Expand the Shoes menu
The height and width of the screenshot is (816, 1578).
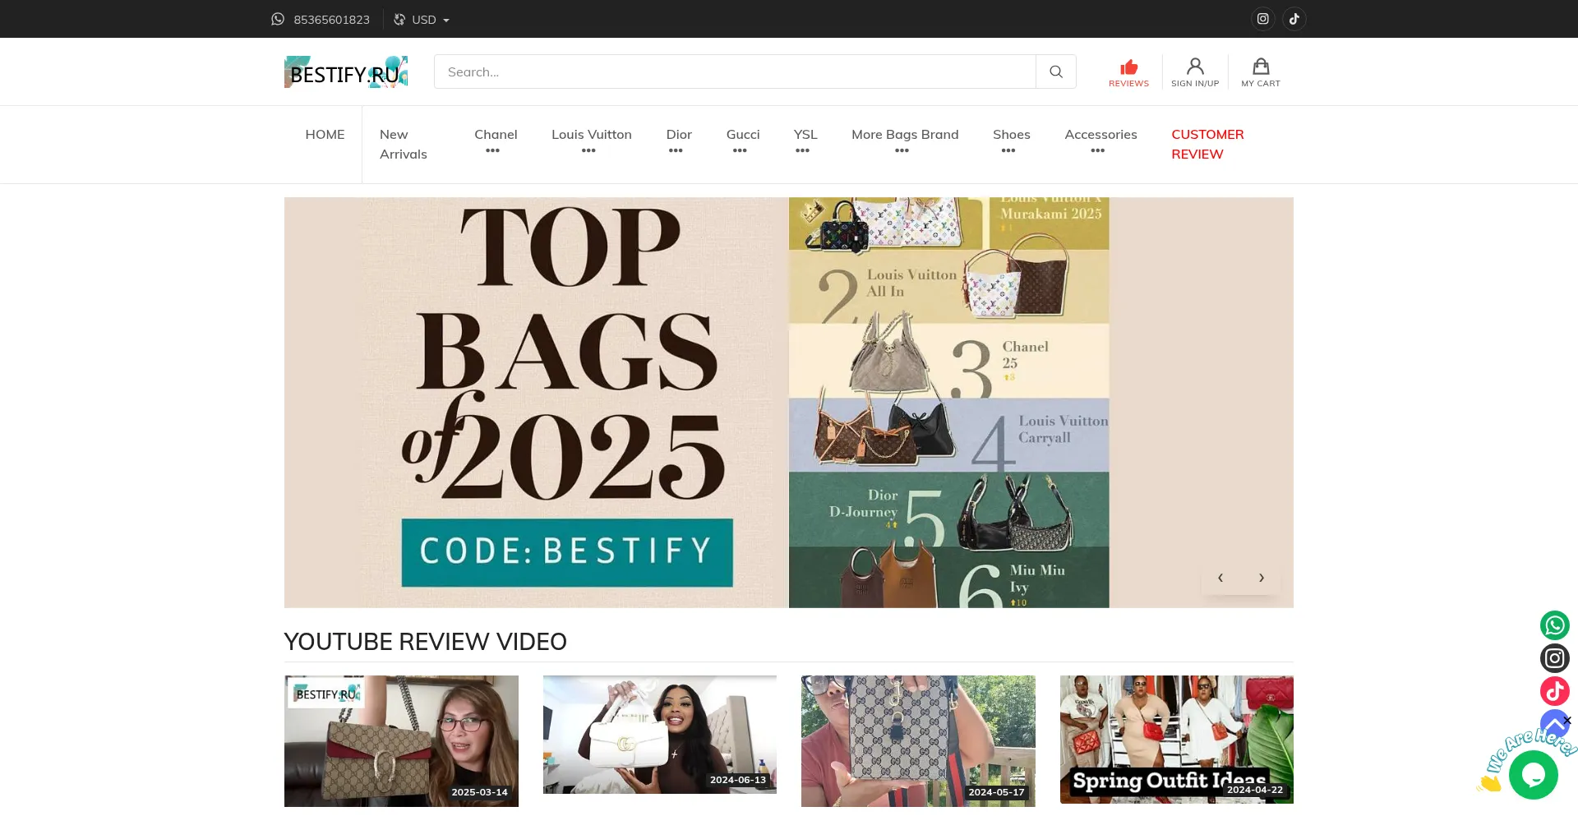coord(1011,141)
